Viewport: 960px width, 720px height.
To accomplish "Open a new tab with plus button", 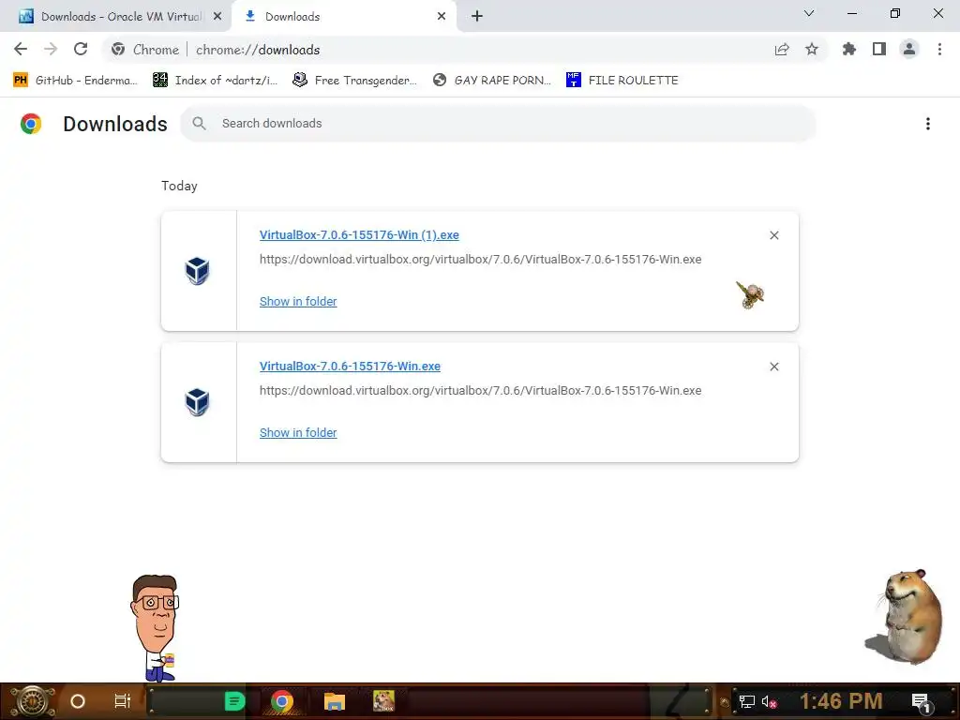I will pyautogui.click(x=477, y=17).
